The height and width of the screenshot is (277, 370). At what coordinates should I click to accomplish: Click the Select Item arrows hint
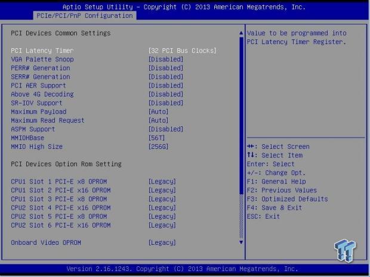pyautogui.click(x=275, y=155)
